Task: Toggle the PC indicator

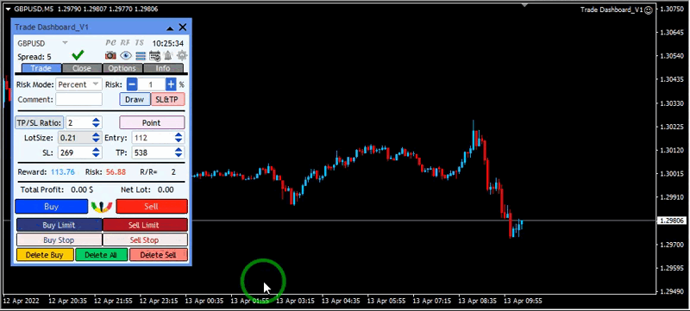Action: [x=111, y=42]
